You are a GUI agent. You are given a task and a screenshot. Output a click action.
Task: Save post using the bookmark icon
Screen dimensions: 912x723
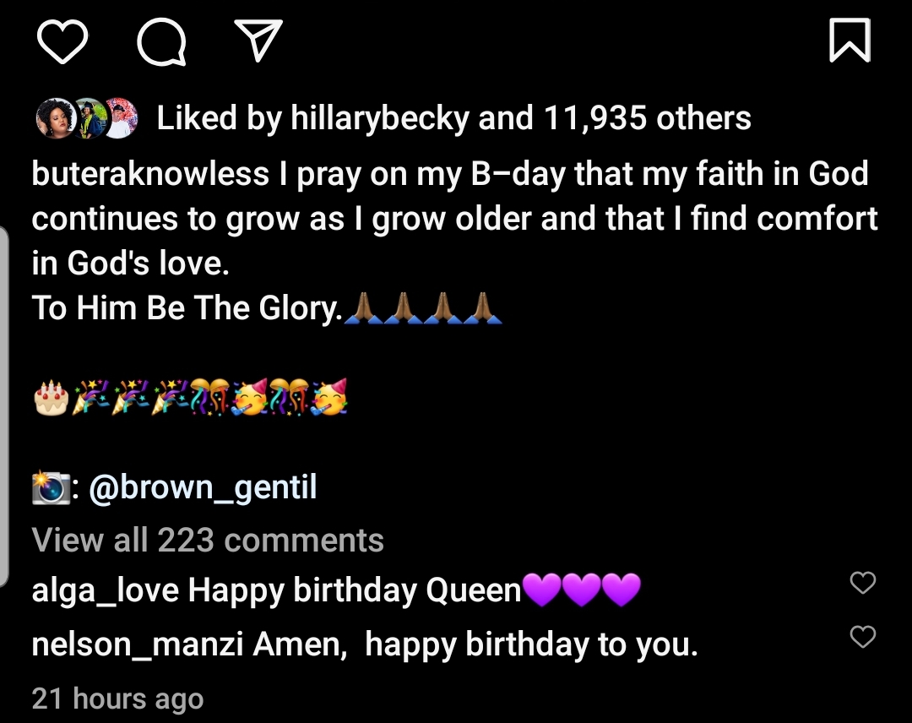click(x=850, y=41)
